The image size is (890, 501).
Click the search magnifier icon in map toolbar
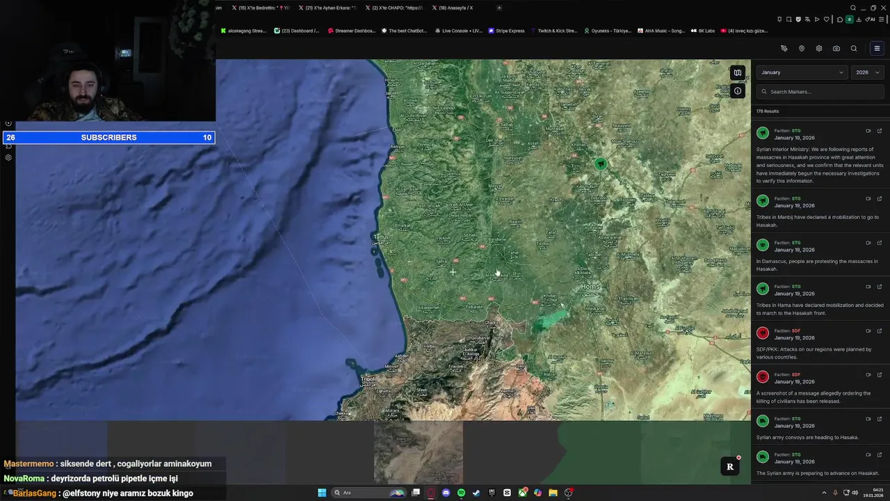click(x=854, y=49)
